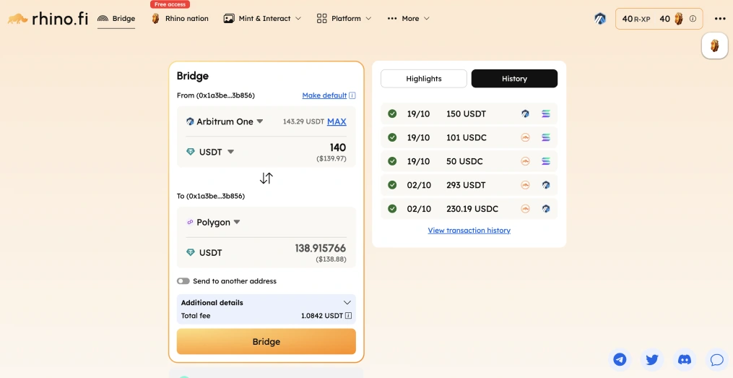Click Make default link
The width and height of the screenshot is (733, 378).
click(324, 95)
